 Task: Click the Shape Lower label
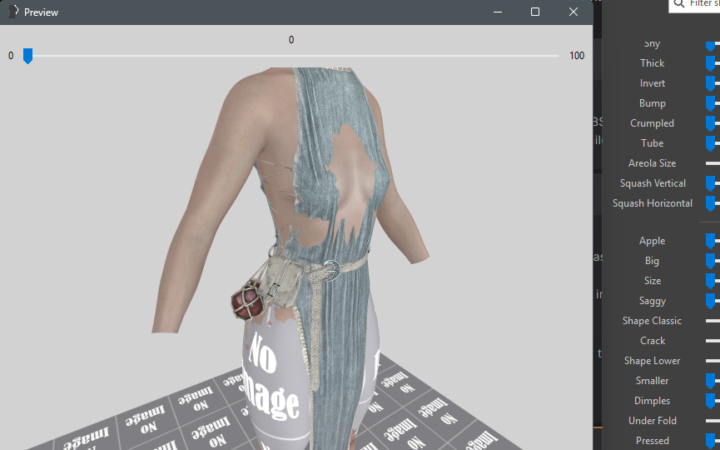(652, 361)
